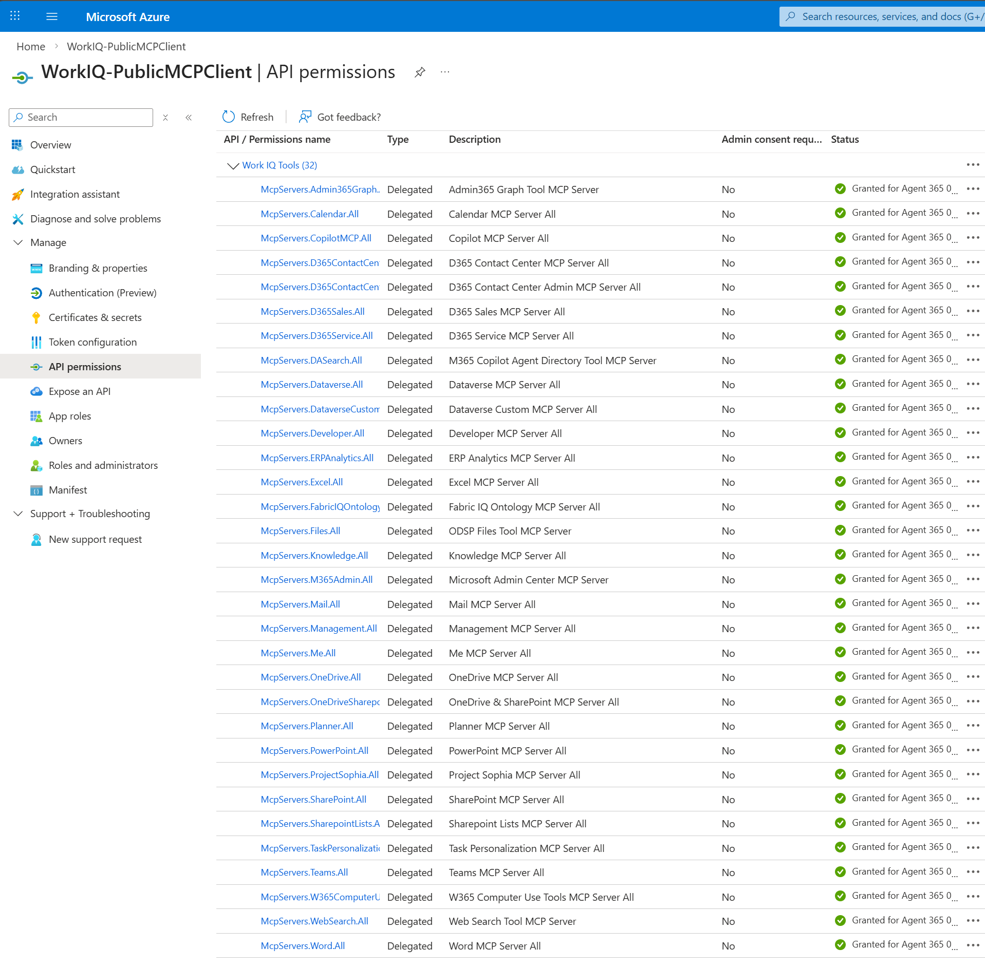
Task: Expand the Support + Troubleshooting section
Action: 18,514
